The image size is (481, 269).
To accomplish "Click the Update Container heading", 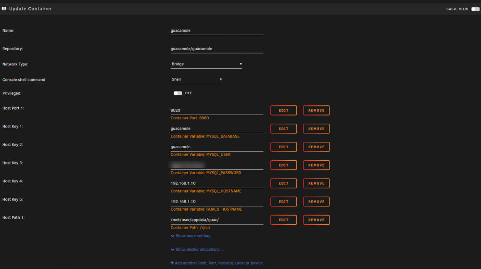I will tap(31, 9).
